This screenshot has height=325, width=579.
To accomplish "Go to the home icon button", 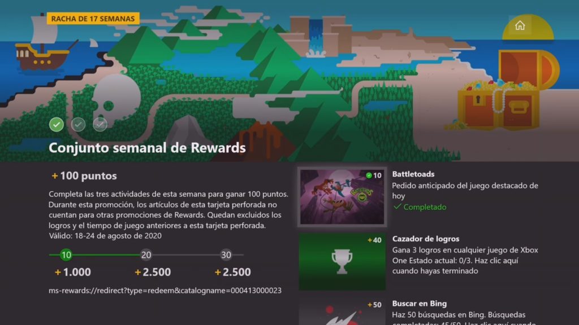I will click(x=520, y=25).
